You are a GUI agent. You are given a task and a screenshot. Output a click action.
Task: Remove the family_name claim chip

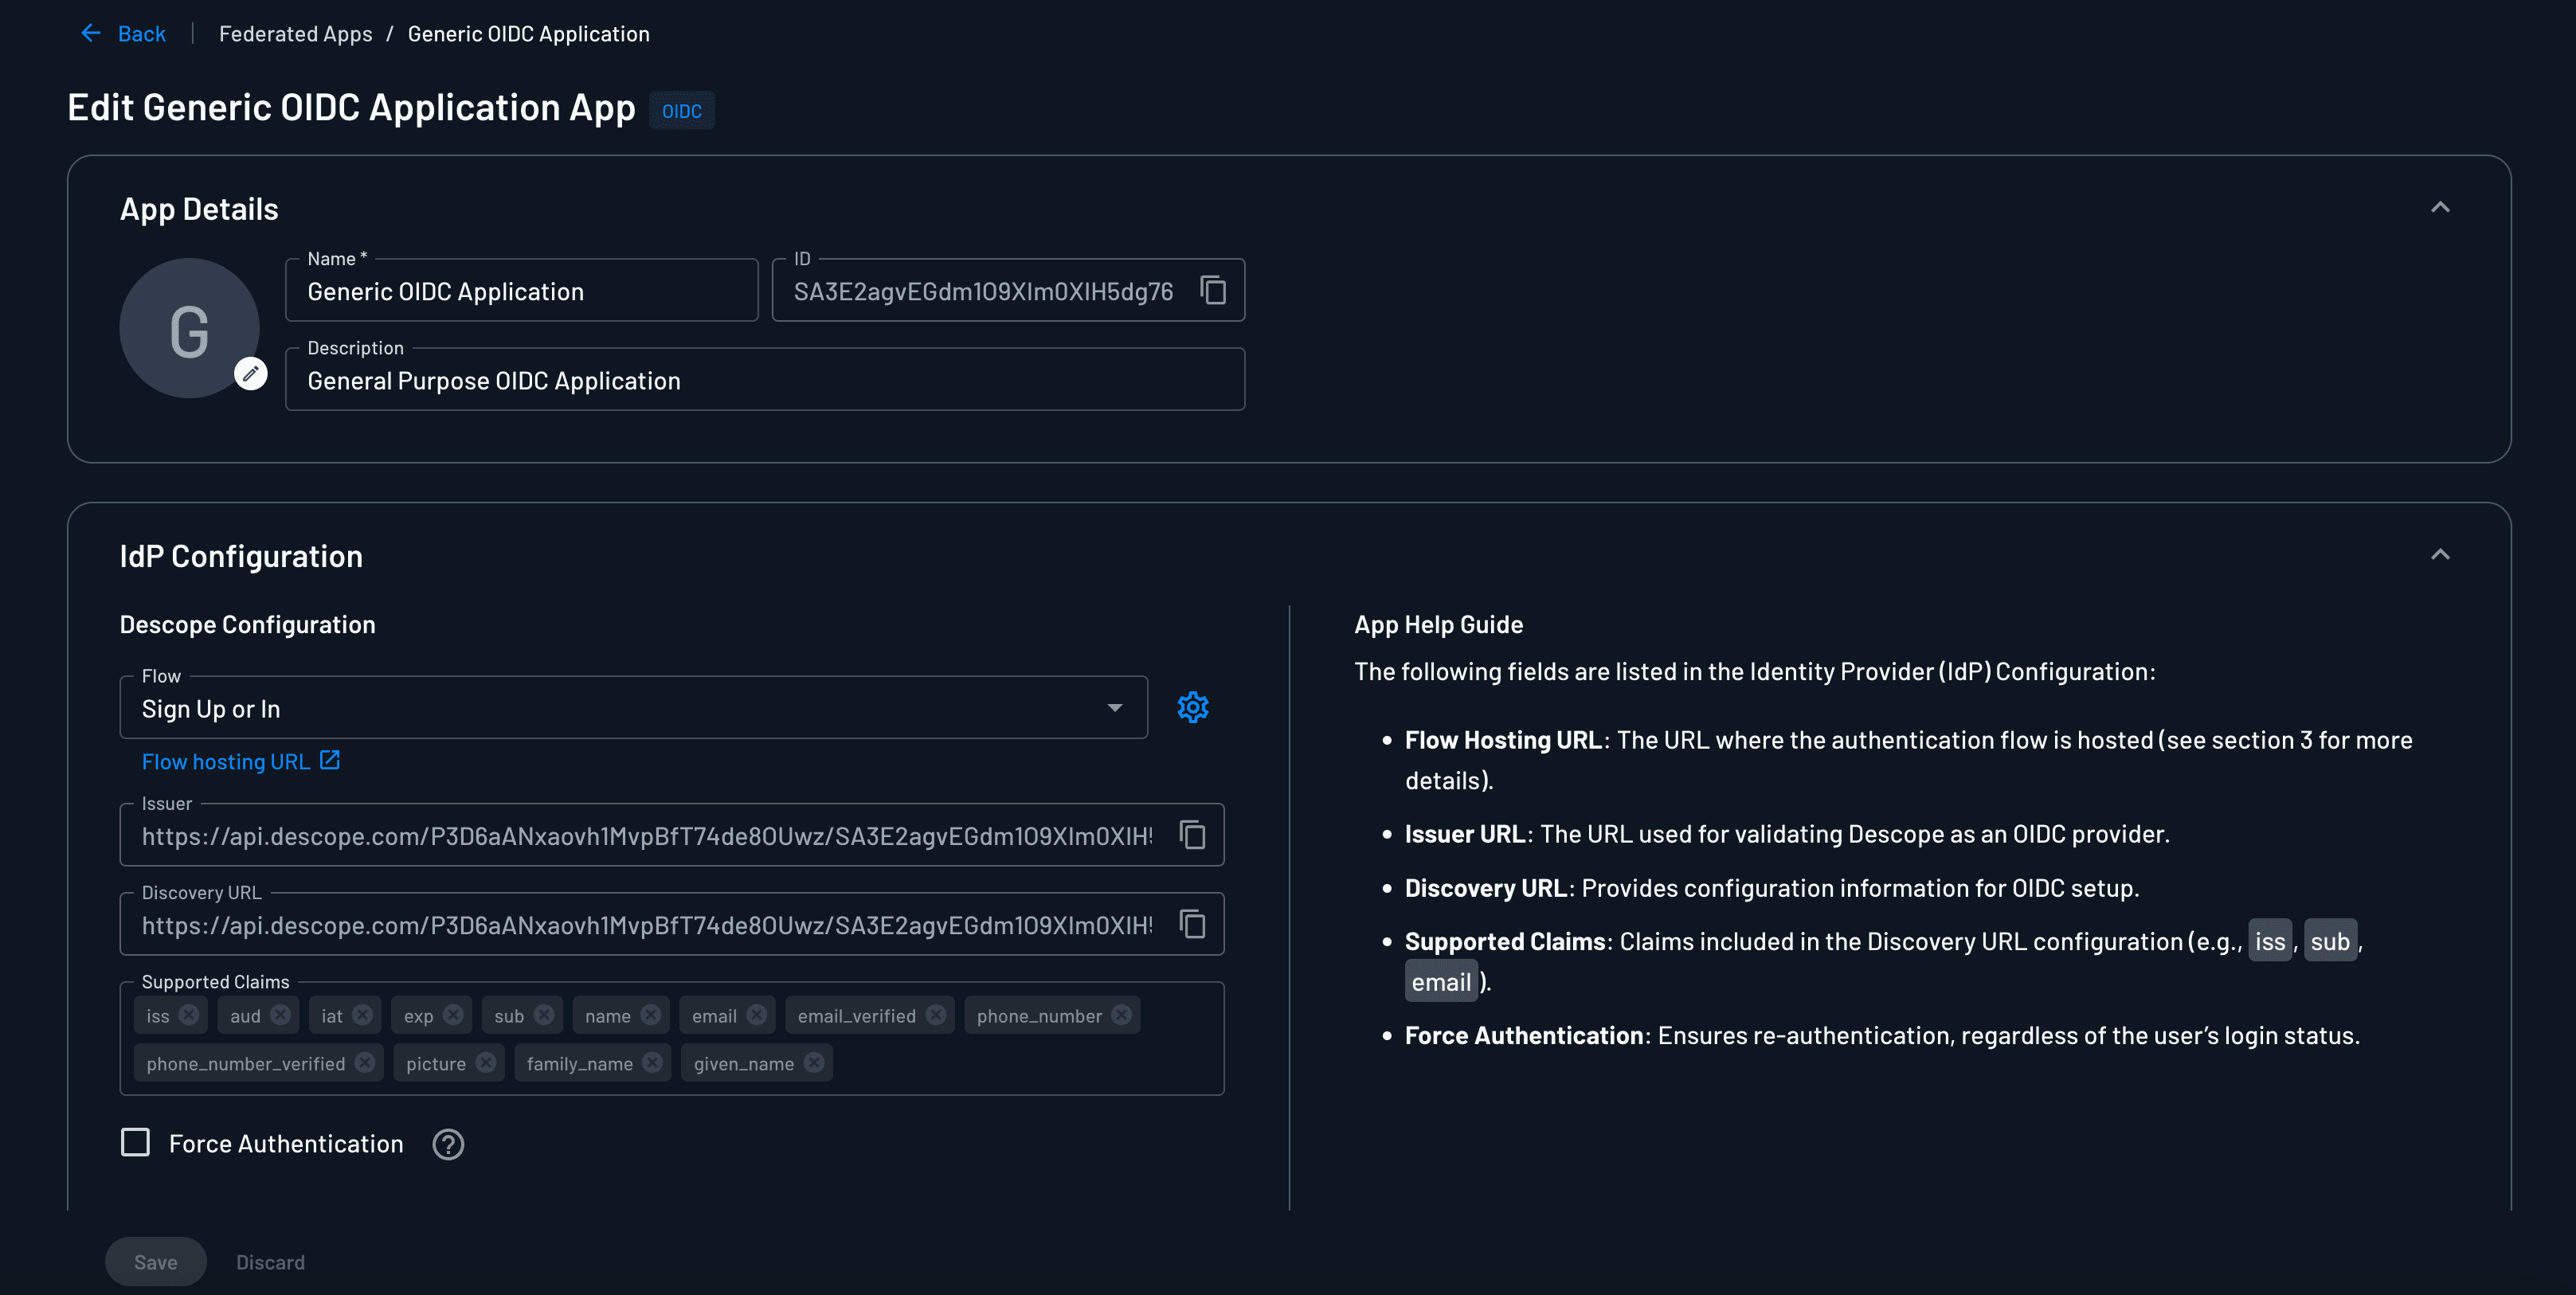coord(653,1063)
